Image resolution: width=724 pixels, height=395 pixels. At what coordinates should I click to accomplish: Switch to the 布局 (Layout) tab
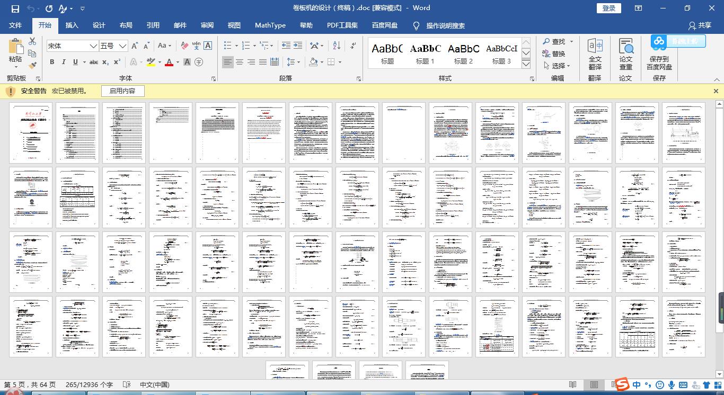pos(126,25)
